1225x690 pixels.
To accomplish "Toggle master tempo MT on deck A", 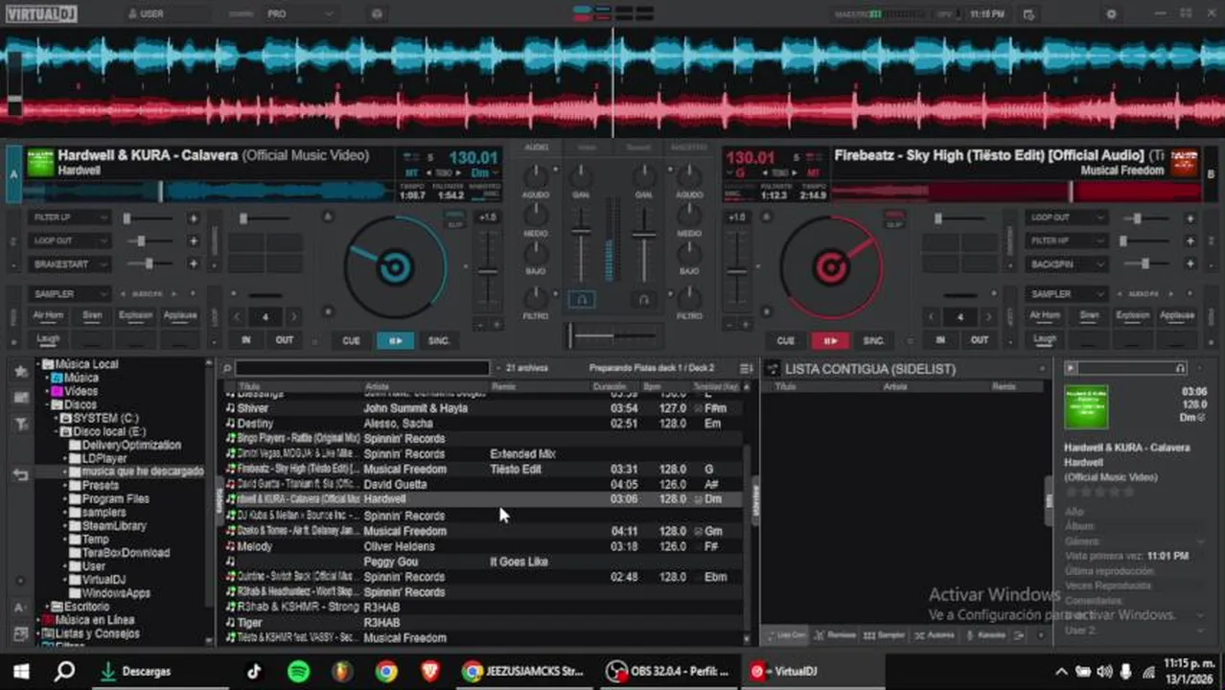I will coord(413,173).
